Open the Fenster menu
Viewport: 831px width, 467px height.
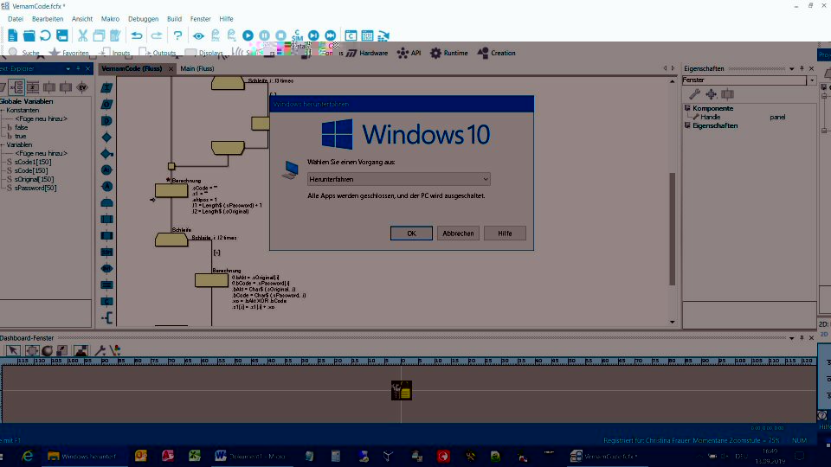coord(200,18)
